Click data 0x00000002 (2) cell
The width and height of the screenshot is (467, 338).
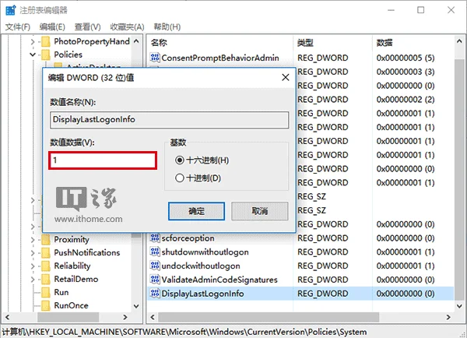point(406,99)
